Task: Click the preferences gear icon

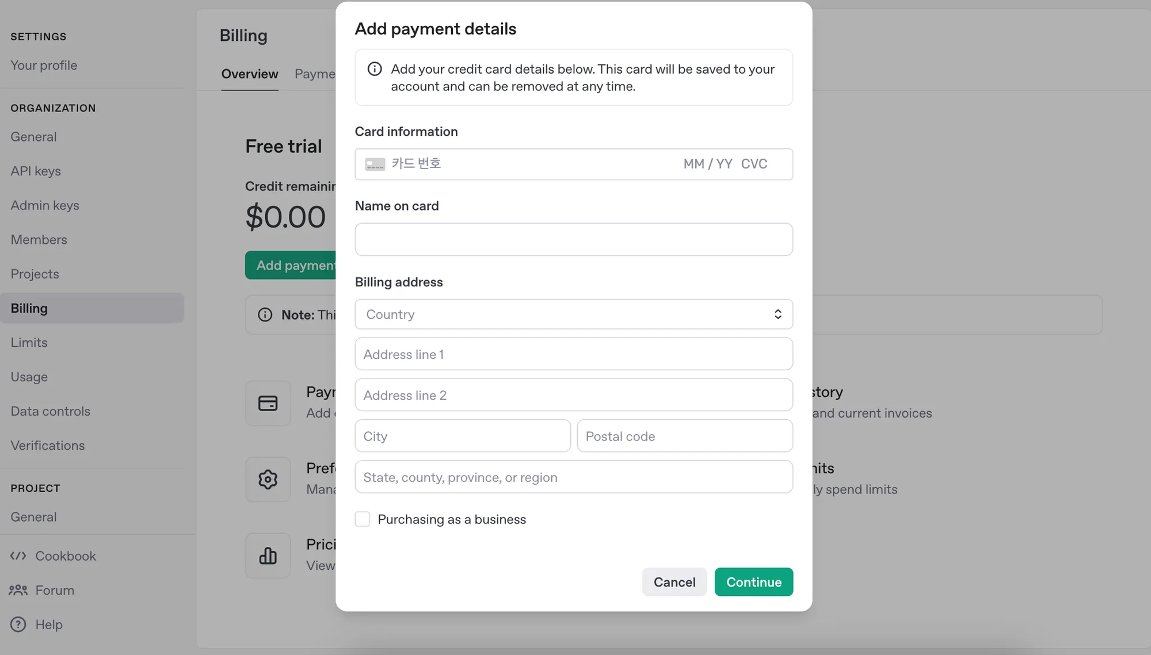Action: [x=268, y=479]
